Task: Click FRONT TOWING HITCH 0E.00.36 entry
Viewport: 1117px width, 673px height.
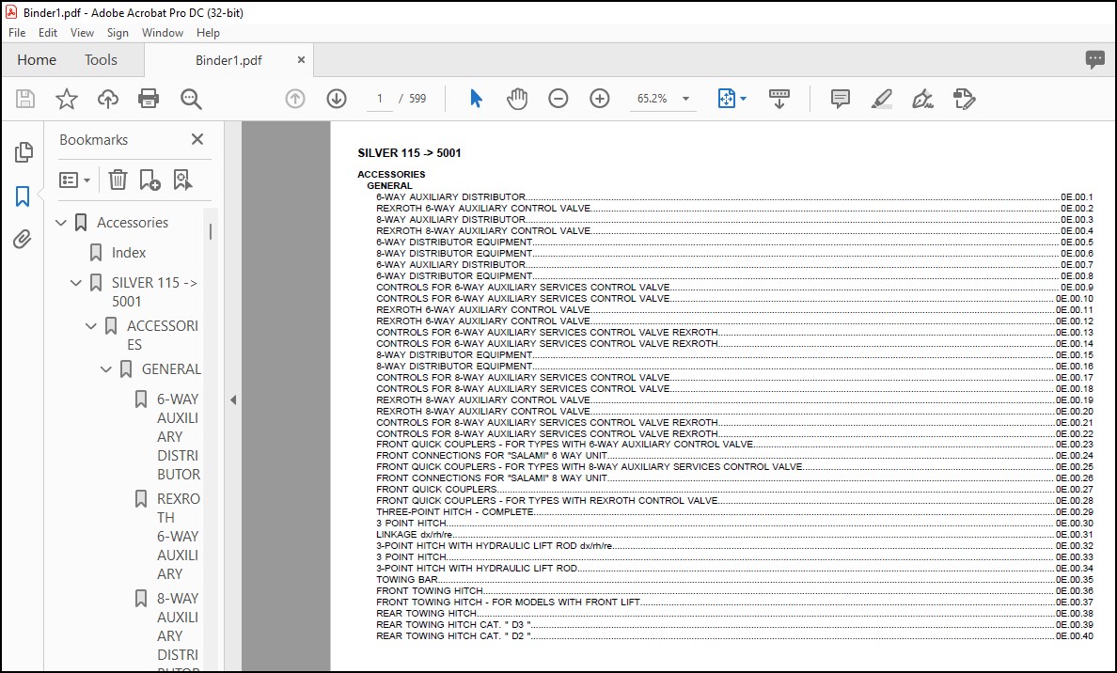Action: pos(734,590)
